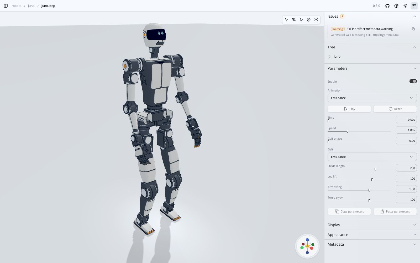Viewport: 420px width, 263px height.
Task: Copy the STEP artifact warning text
Action: pyautogui.click(x=413, y=29)
